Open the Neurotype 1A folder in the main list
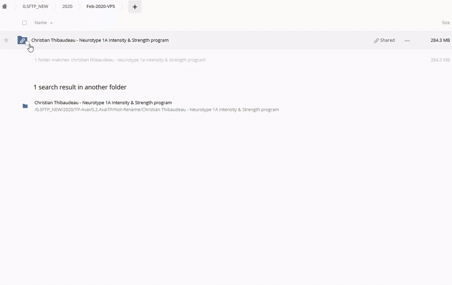This screenshot has width=452, height=285. pyautogui.click(x=100, y=40)
